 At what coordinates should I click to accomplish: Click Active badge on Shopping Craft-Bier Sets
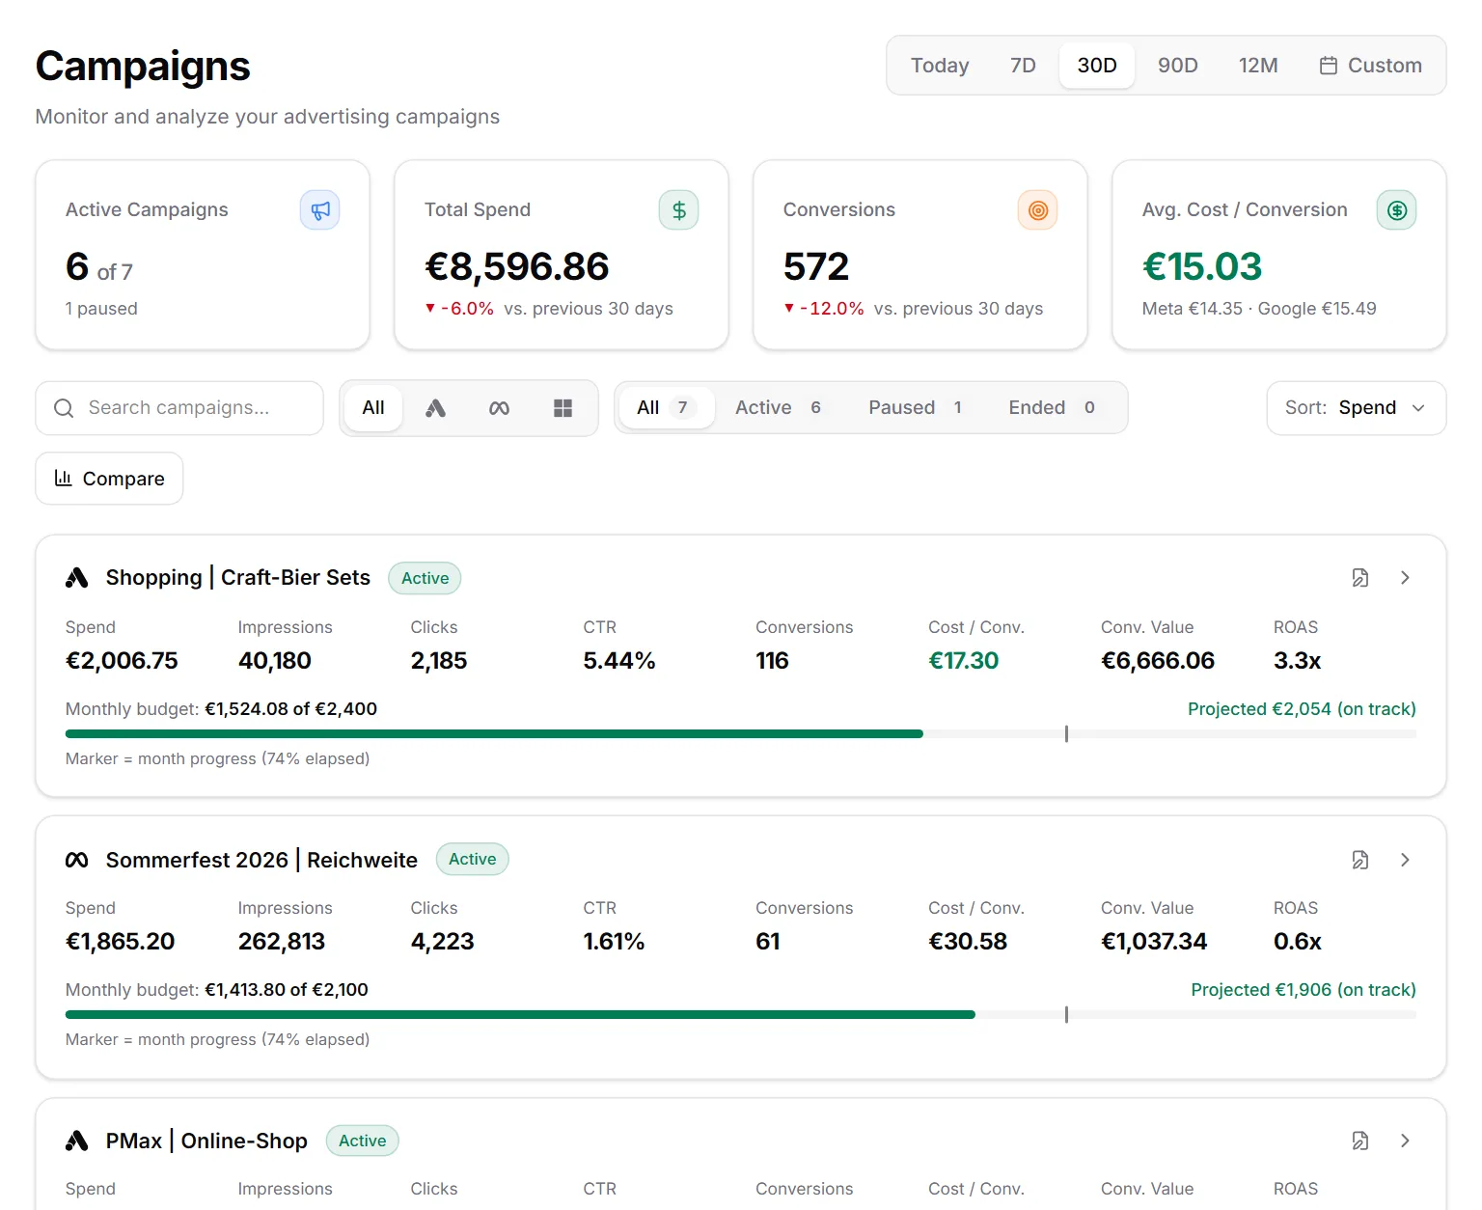[x=425, y=578]
